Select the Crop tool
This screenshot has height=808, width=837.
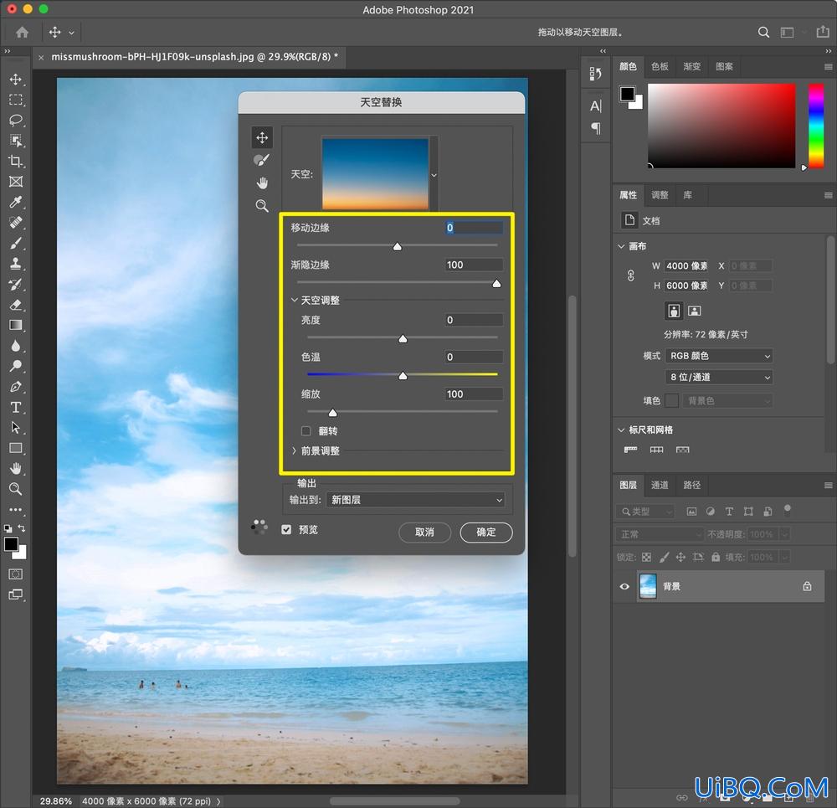[15, 161]
